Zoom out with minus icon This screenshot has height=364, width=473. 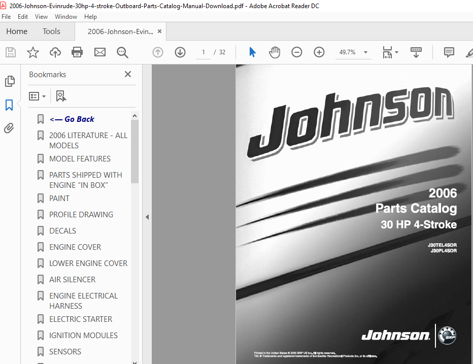pos(297,52)
